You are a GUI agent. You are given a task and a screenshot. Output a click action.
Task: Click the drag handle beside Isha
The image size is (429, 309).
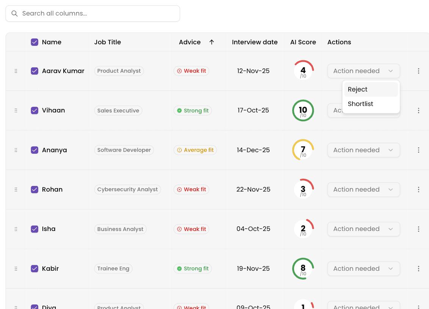point(16,229)
